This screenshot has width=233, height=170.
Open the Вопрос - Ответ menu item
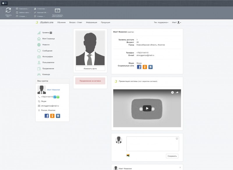[76, 23]
